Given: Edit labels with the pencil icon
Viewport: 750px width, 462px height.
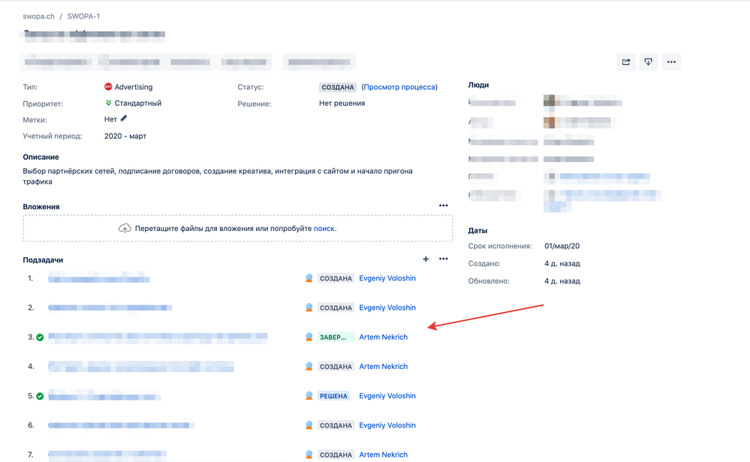Looking at the screenshot, I should tap(123, 118).
